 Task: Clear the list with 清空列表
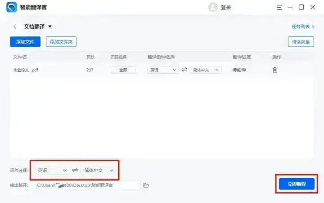coord(301,42)
